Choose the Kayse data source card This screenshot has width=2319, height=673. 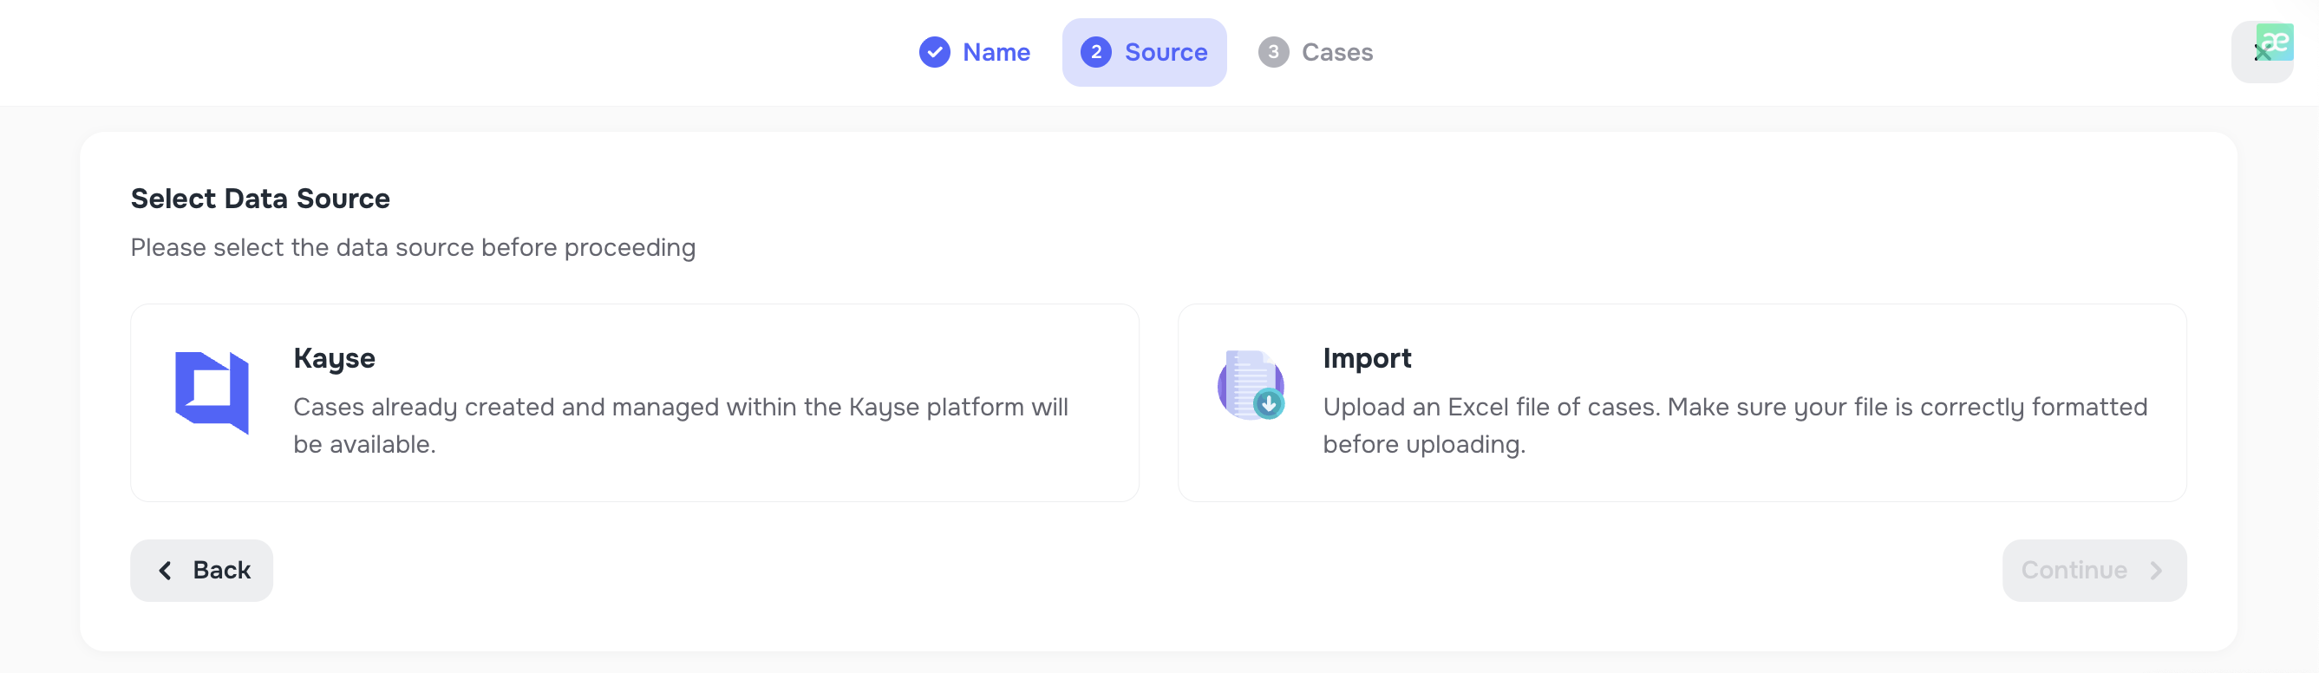tap(635, 402)
